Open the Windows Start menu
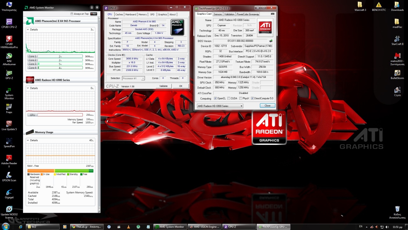408x230 pixels. (6, 226)
